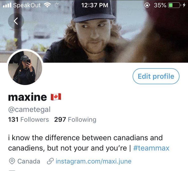Tap the Wi-Fi status icon

pos(47,5)
